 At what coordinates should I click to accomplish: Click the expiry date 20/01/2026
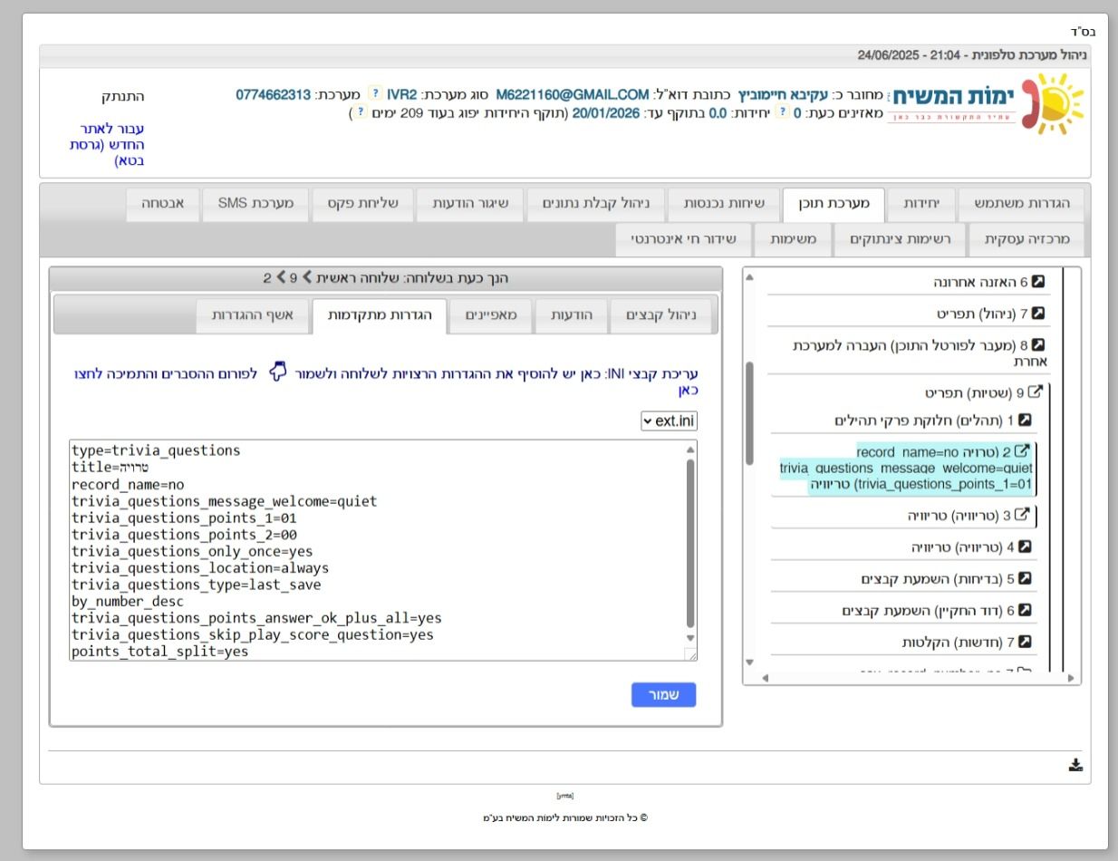(606, 112)
